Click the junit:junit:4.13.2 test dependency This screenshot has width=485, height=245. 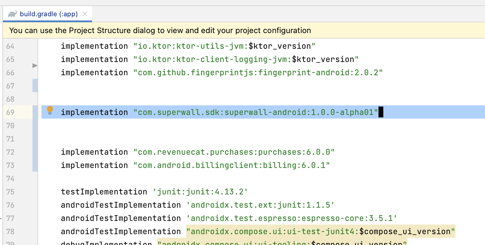(x=200, y=192)
